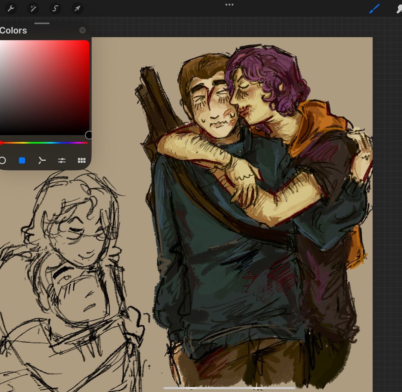Screen dimensions: 402x392
Task: Switch to the Classic color tab
Action: click(22, 161)
